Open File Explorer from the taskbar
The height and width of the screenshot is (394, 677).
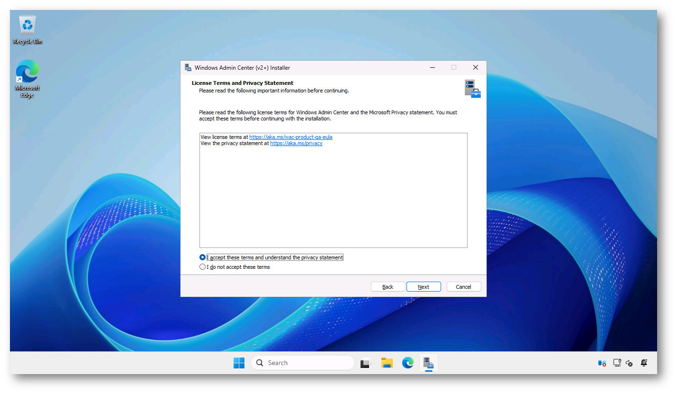(387, 363)
